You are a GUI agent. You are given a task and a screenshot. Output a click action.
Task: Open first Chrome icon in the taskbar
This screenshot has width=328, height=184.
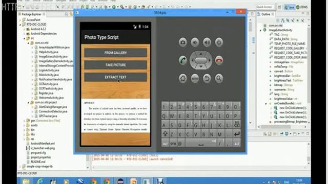[93, 181]
